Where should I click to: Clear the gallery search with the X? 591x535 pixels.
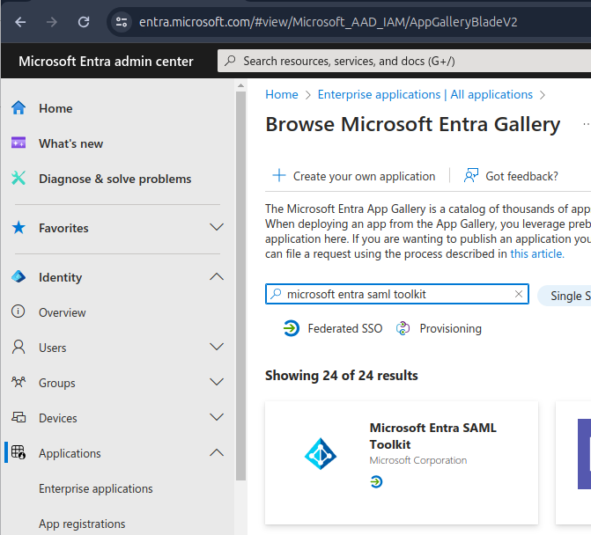click(519, 294)
